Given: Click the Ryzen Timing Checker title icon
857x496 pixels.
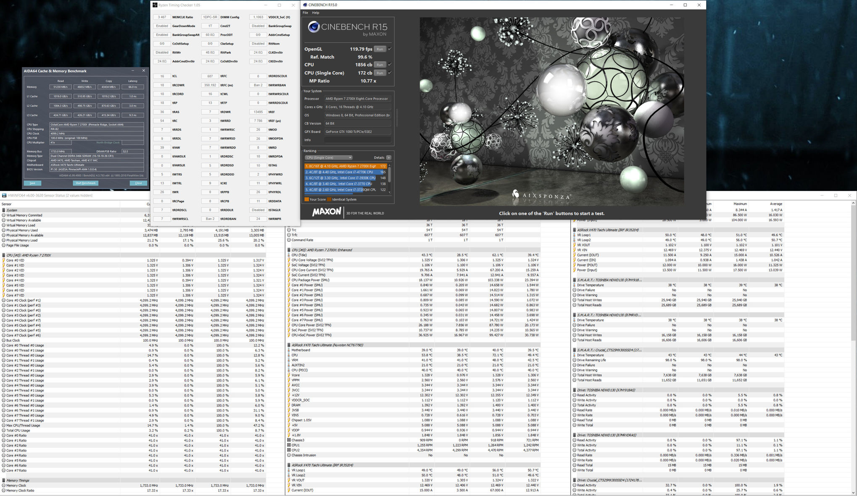Looking at the screenshot, I should pyautogui.click(x=155, y=5).
